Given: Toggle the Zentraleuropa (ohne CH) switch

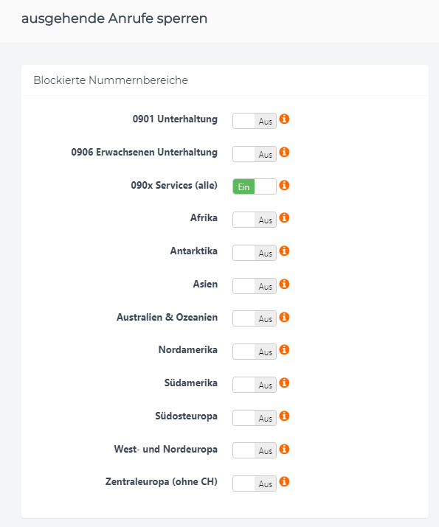Looking at the screenshot, I should [x=255, y=484].
